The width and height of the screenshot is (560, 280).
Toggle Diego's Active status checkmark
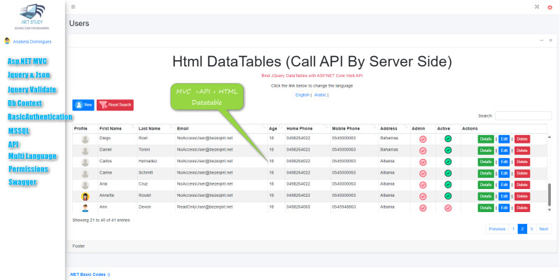447,139
